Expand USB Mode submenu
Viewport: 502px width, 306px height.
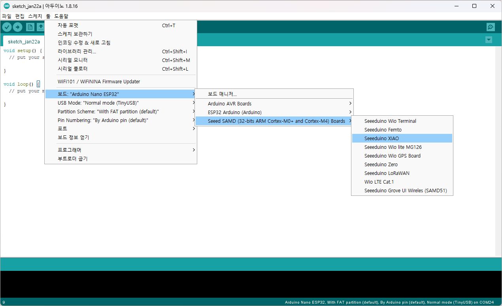tap(121, 103)
